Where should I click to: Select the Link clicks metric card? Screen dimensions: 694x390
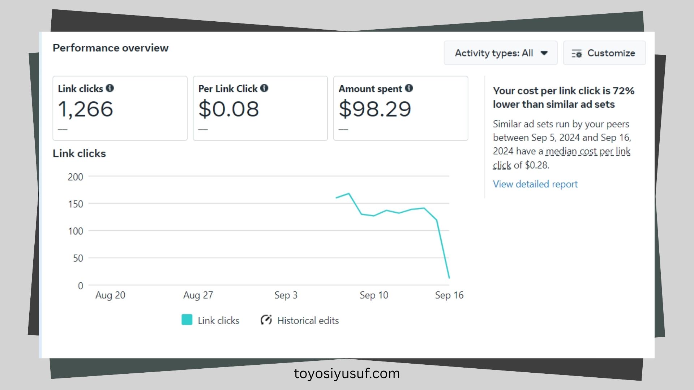click(x=120, y=108)
